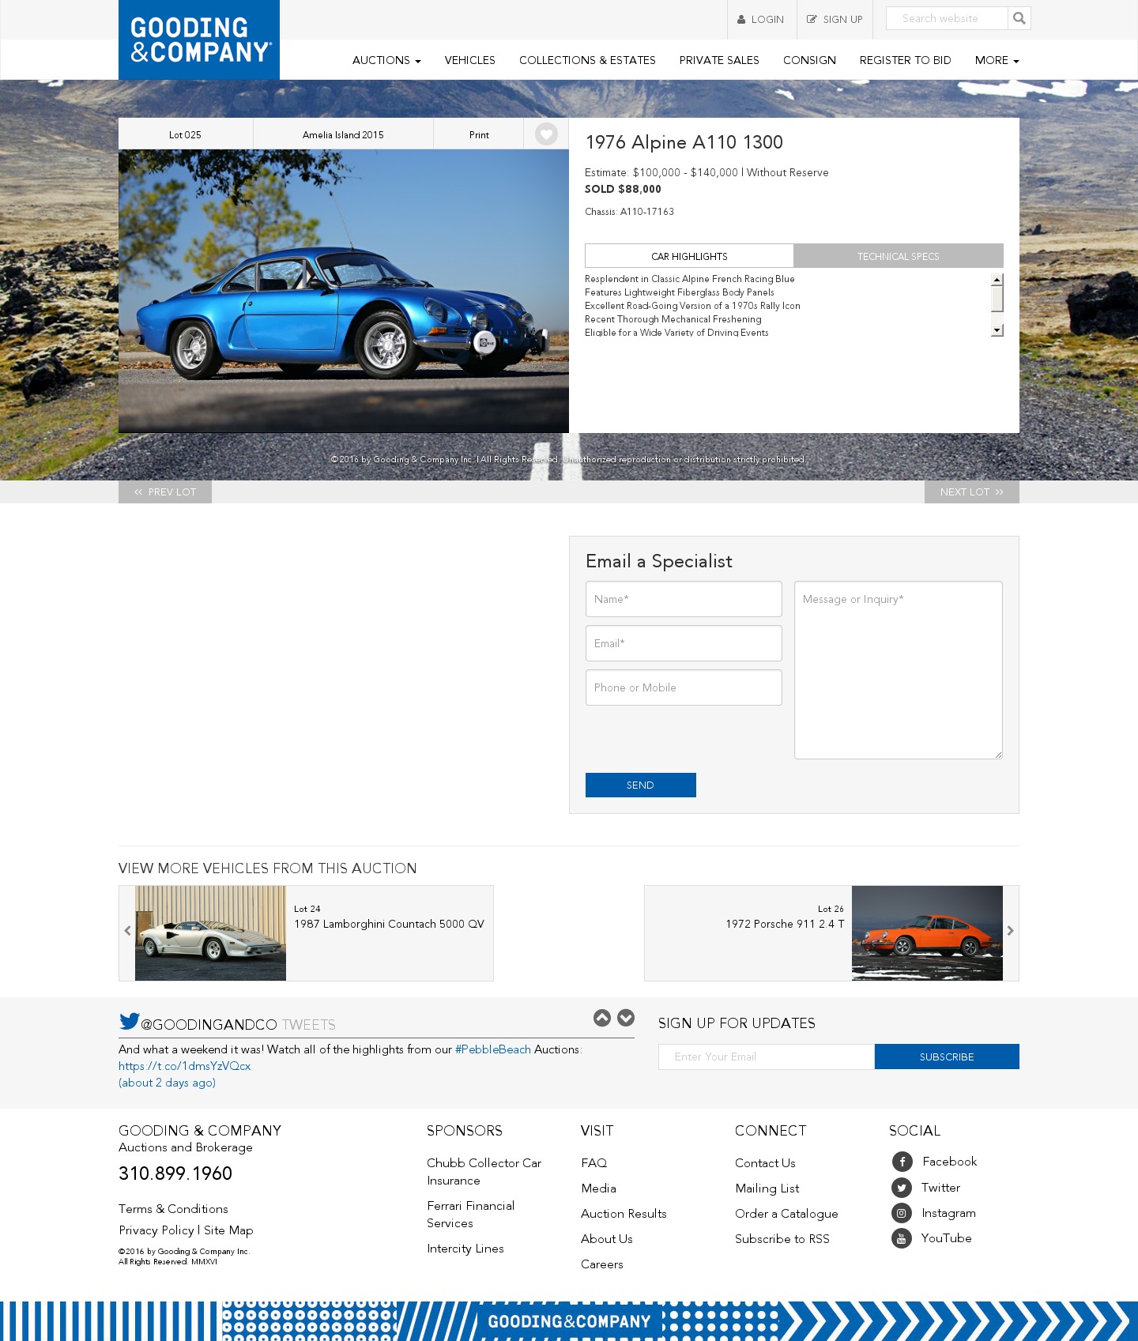Go to Next Lot

point(971,492)
